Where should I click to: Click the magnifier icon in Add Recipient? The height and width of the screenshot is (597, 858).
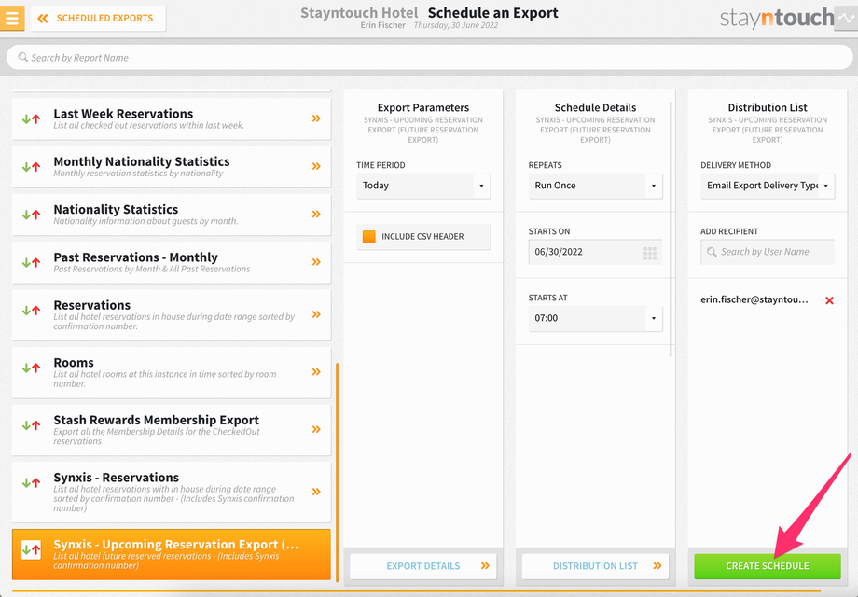(x=712, y=252)
